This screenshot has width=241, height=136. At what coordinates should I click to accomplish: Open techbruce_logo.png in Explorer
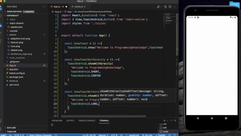[x=21, y=54]
